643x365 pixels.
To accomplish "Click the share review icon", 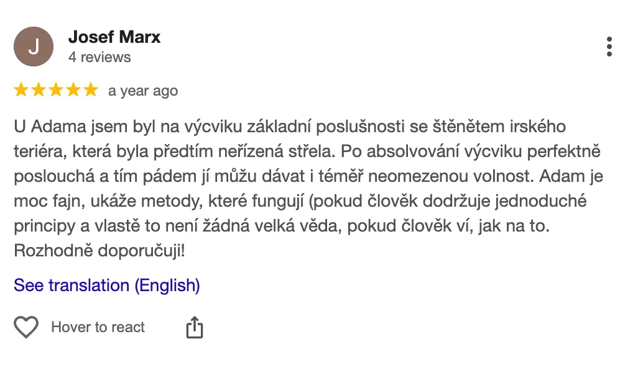I will pos(195,327).
